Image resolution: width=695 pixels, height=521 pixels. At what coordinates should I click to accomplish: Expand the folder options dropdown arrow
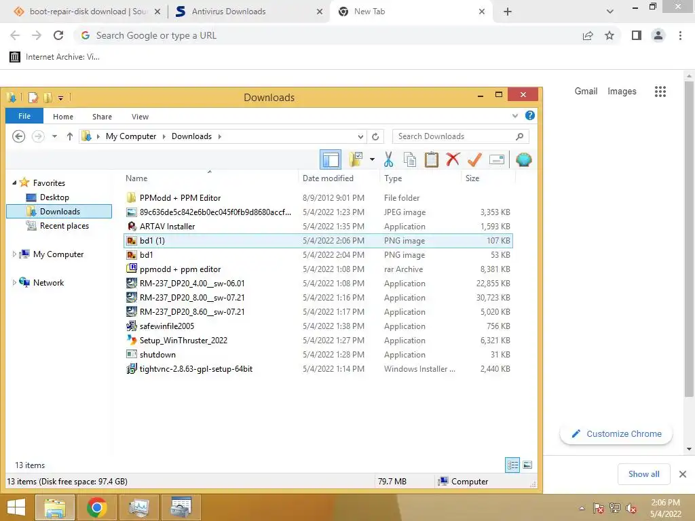pos(372,159)
